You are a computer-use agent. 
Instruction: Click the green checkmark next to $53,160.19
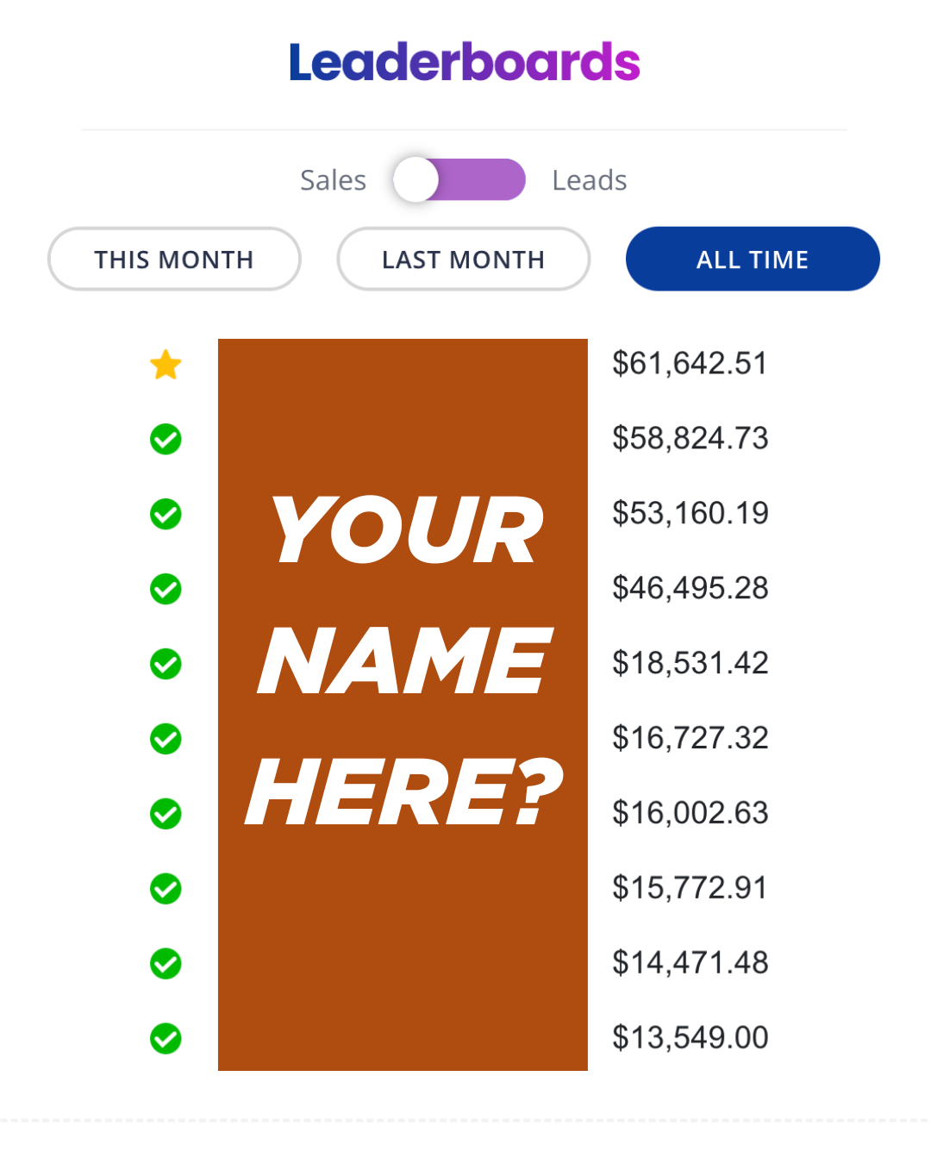(166, 515)
